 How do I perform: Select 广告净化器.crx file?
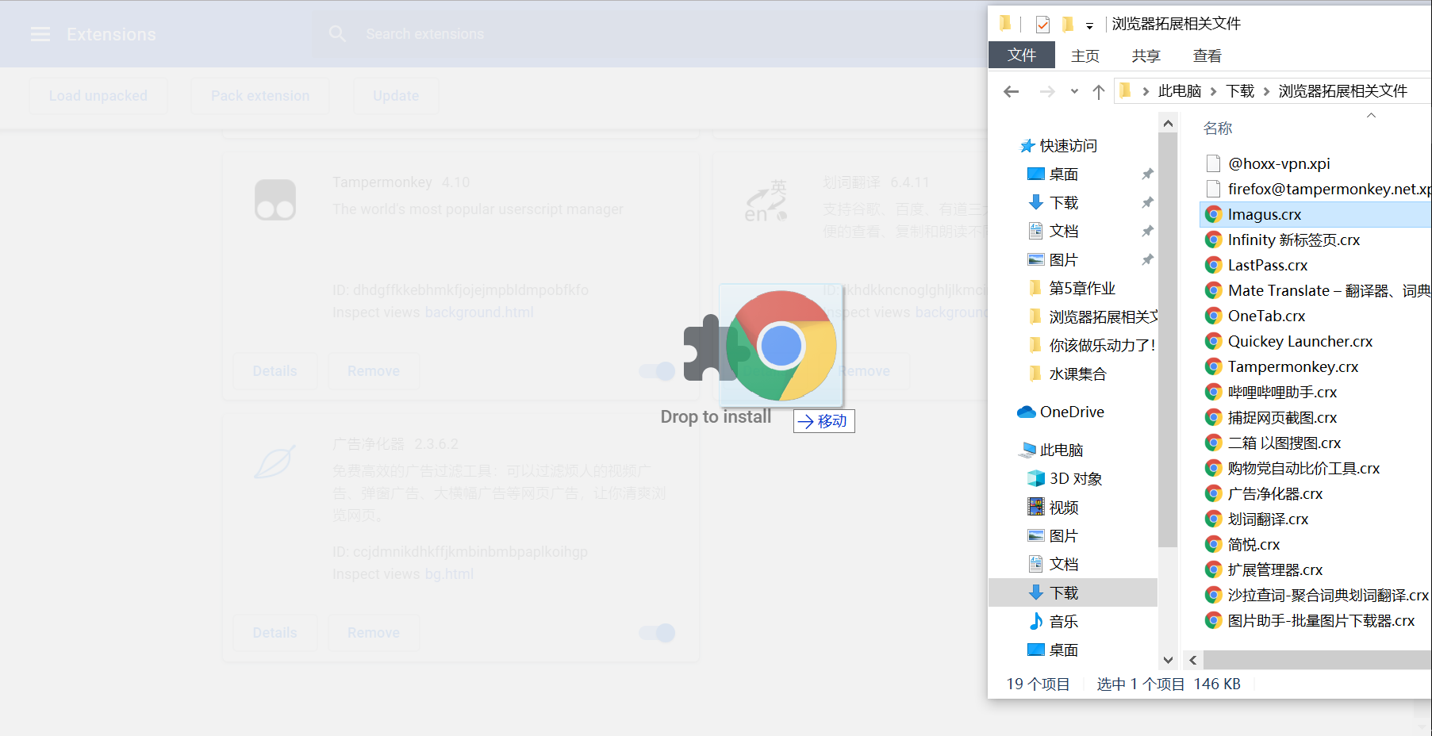(1275, 494)
